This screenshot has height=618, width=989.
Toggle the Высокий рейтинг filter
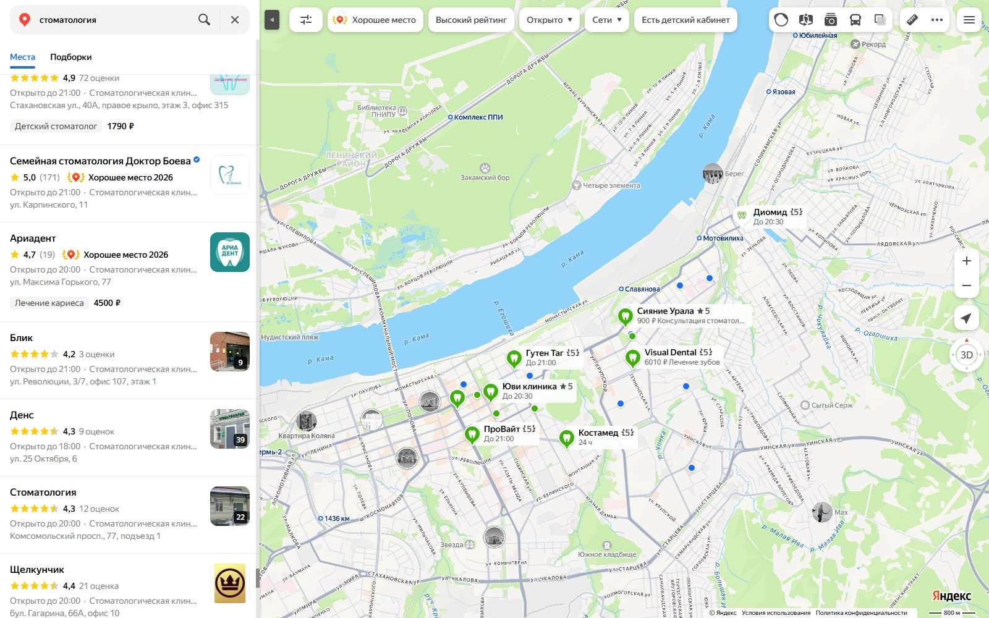point(471,20)
